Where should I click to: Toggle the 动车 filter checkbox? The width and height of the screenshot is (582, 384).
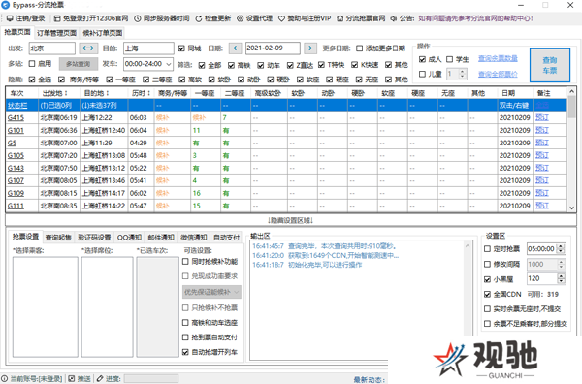click(261, 65)
